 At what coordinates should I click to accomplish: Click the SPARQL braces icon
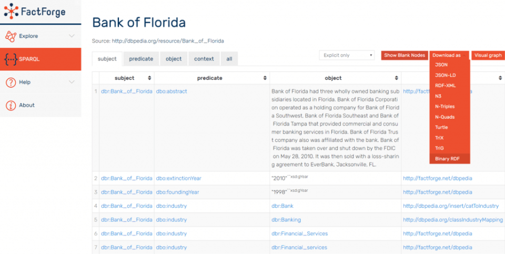(11, 59)
